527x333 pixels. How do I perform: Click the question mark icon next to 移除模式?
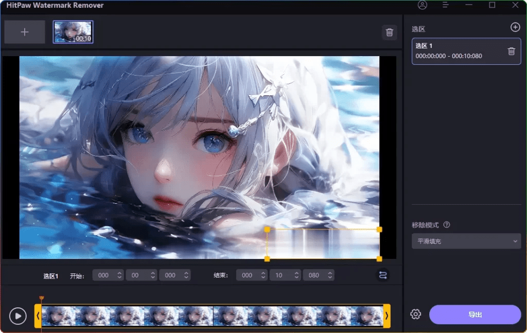click(446, 224)
